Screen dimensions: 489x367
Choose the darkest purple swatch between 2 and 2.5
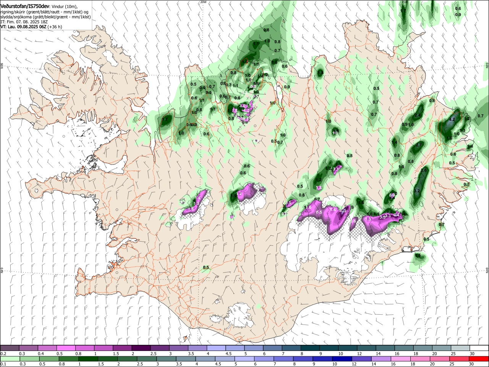pyautogui.click(x=141, y=348)
